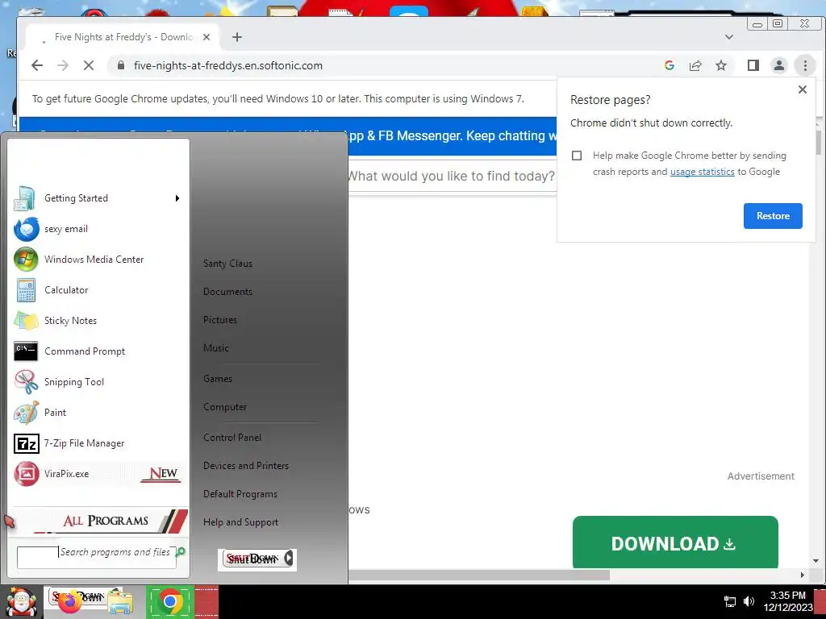Open a new Chrome tab
Viewport: 826px width, 619px height.
[x=237, y=37]
